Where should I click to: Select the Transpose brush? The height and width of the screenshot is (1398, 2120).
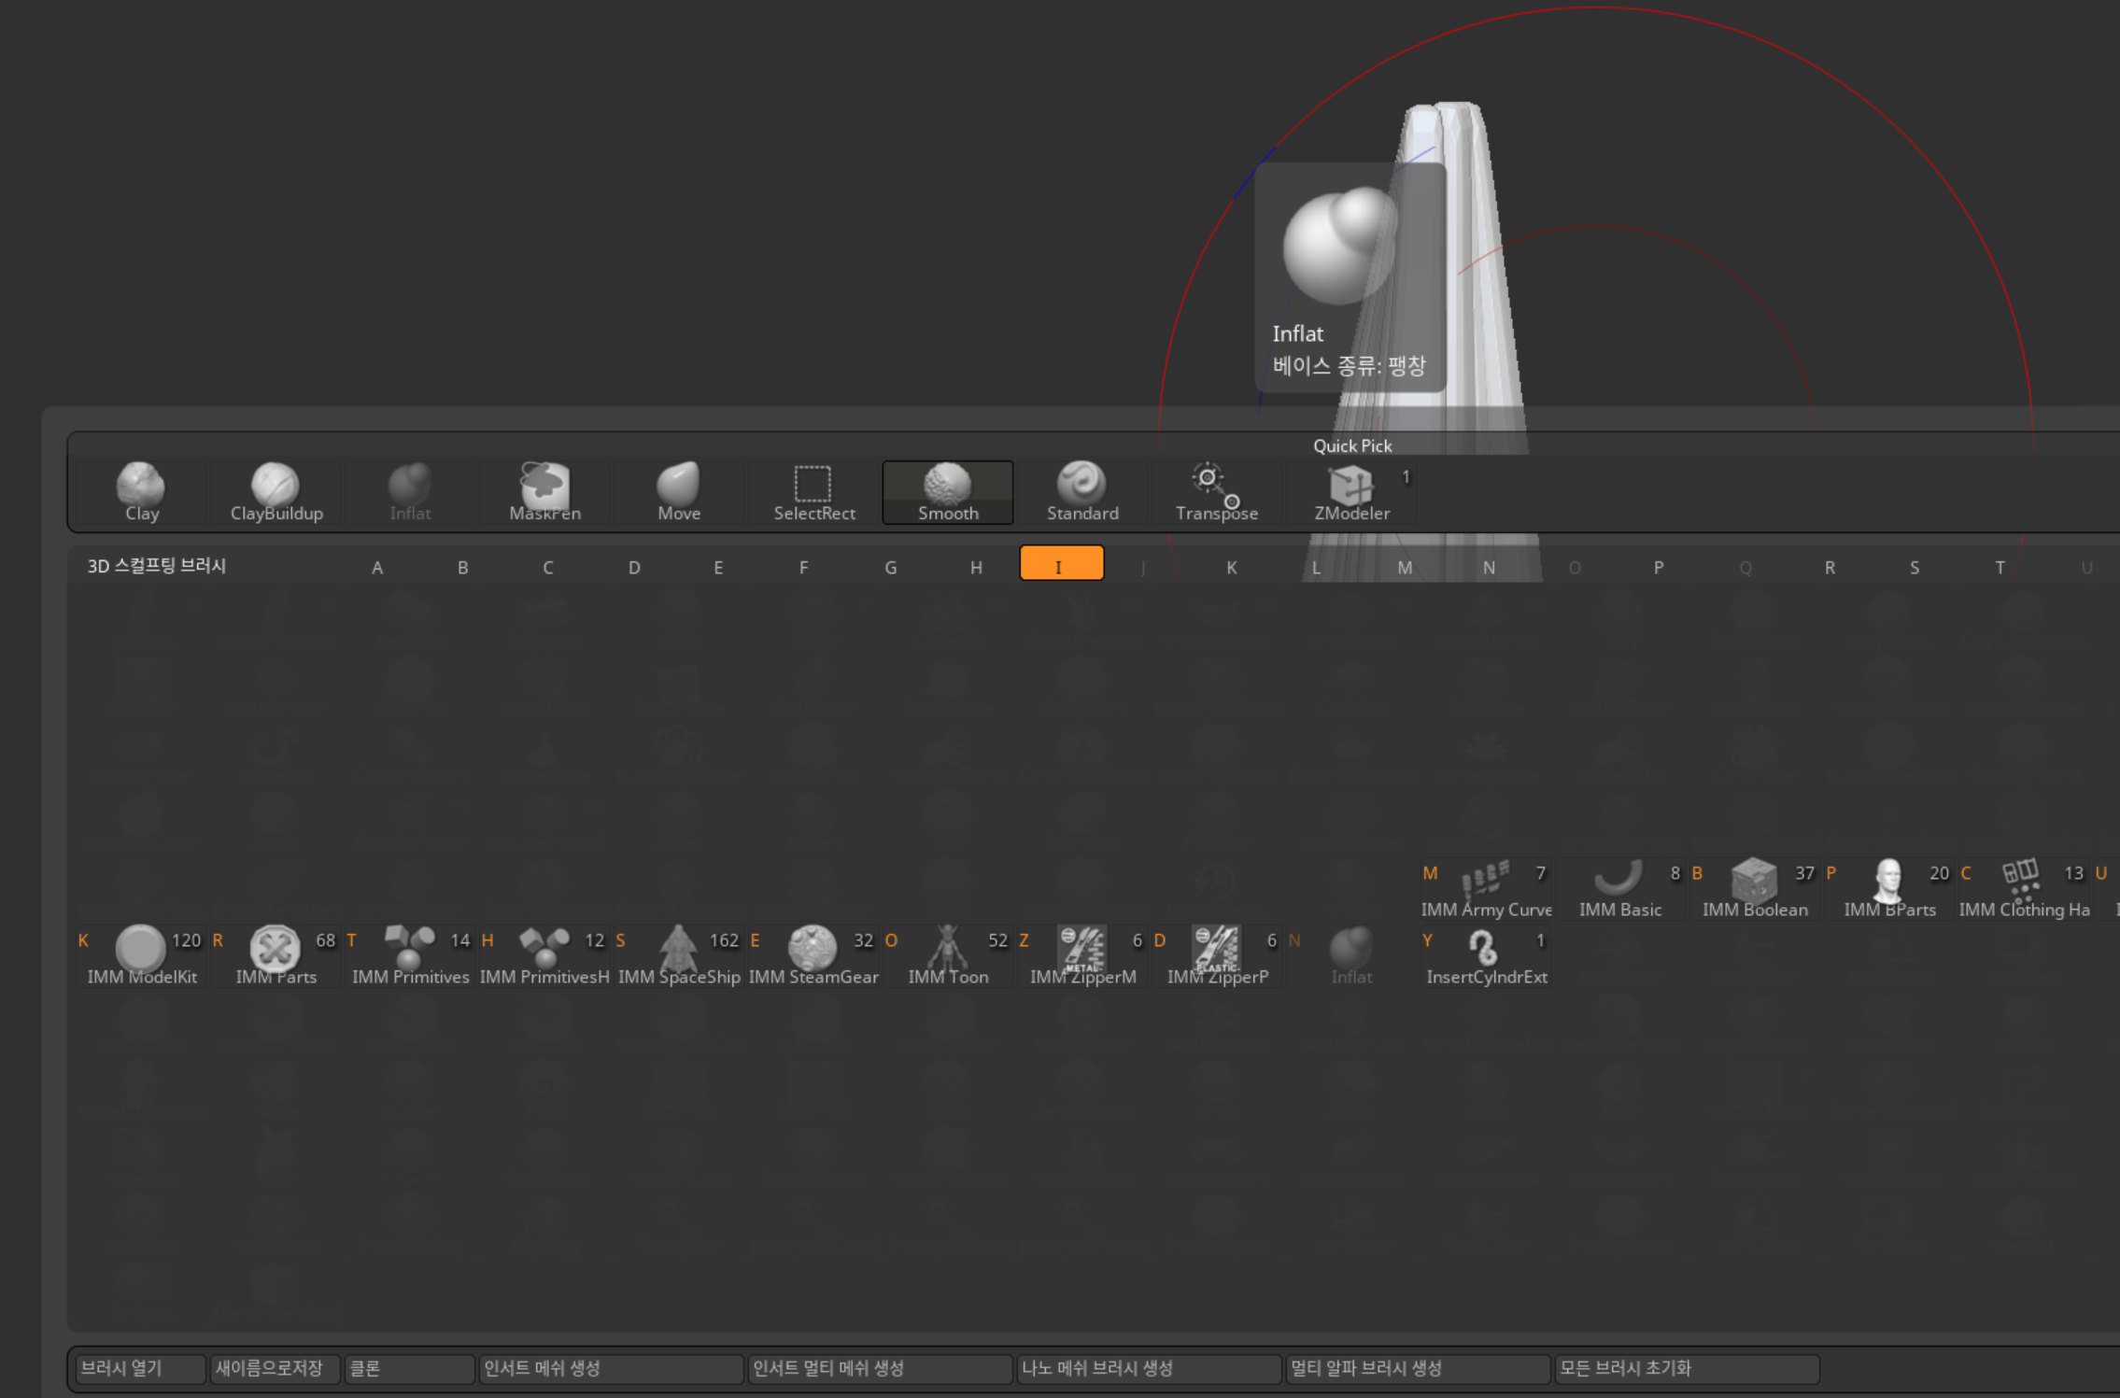tap(1216, 491)
